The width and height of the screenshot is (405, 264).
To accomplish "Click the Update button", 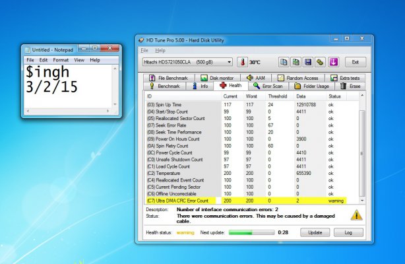I will tap(315, 232).
